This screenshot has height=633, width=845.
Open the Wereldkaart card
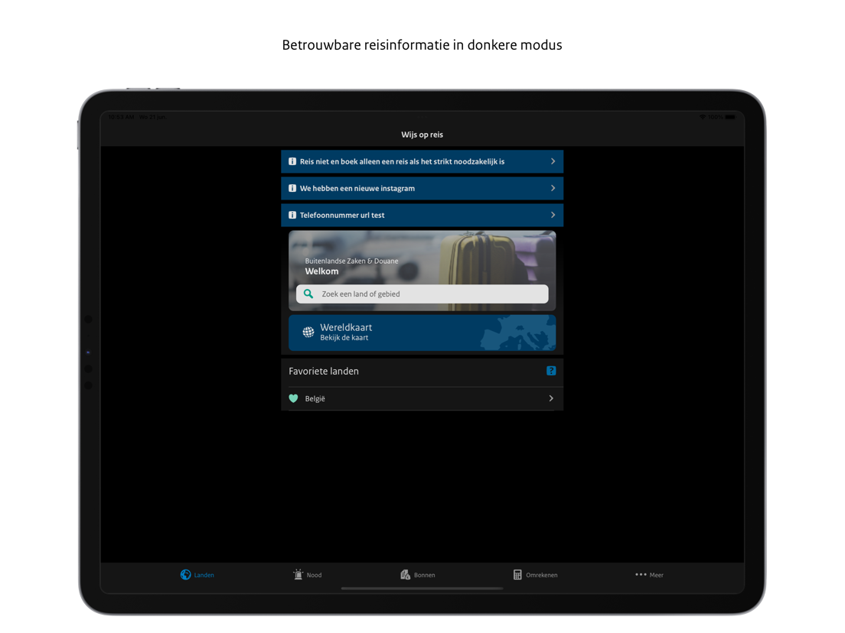pos(422,333)
